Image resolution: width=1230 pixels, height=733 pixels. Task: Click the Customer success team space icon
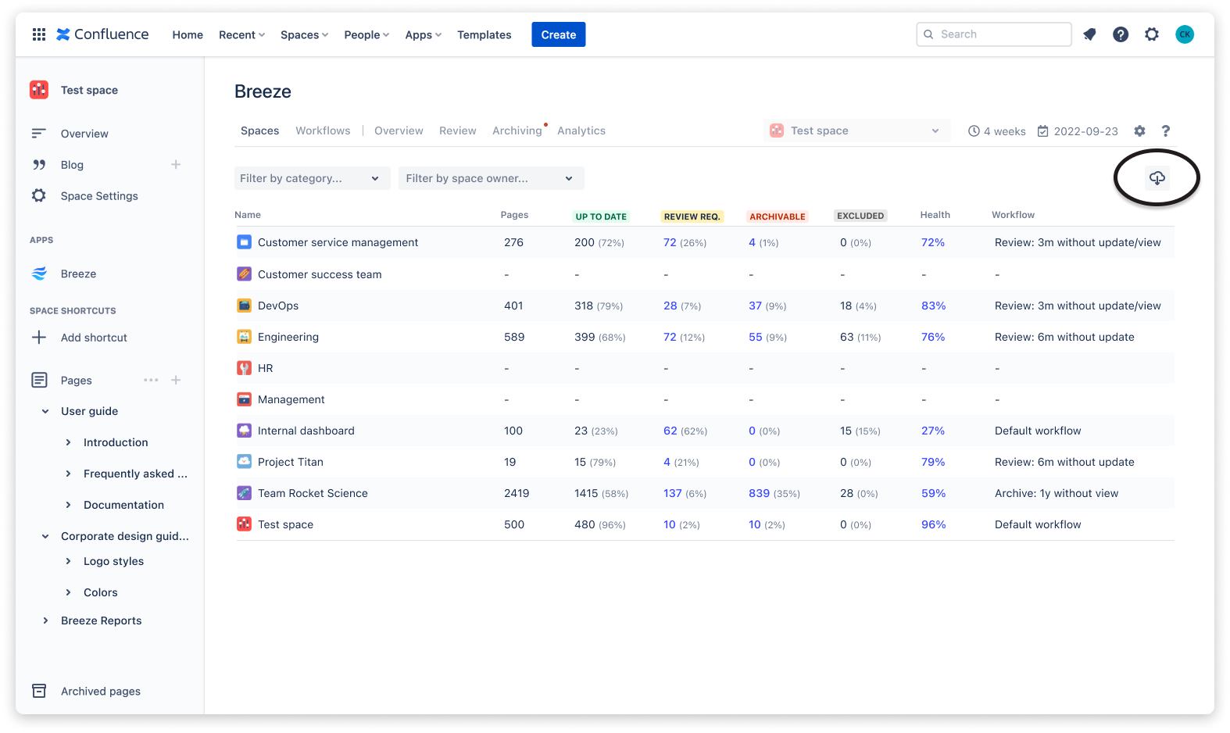point(245,274)
